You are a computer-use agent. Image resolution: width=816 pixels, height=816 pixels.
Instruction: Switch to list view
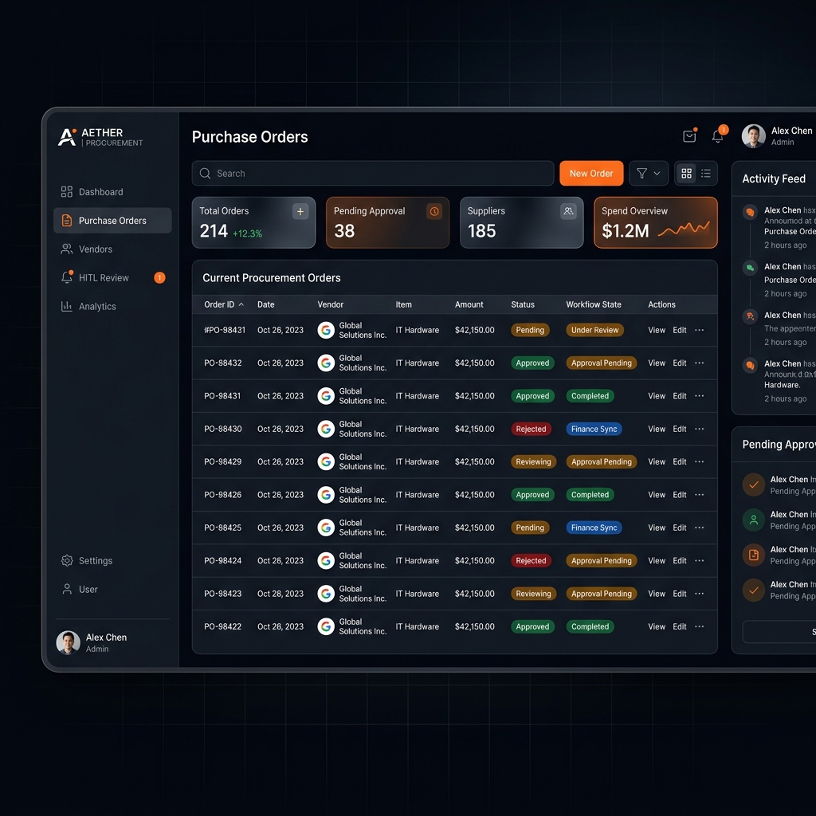click(x=706, y=173)
